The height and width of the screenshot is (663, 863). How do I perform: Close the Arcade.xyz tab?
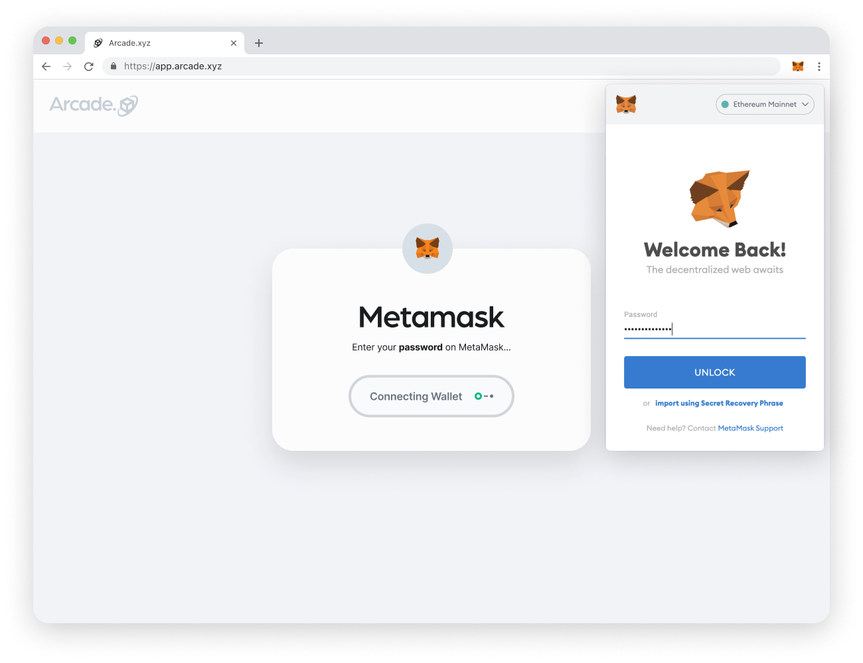click(x=234, y=43)
